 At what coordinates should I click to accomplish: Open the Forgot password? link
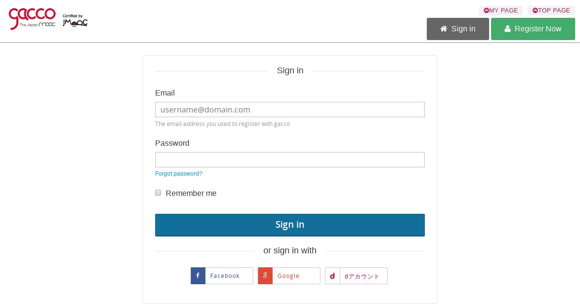(x=179, y=174)
